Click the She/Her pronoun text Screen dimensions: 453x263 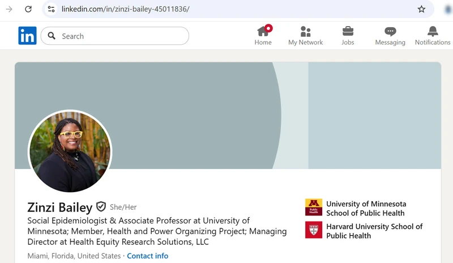point(123,207)
